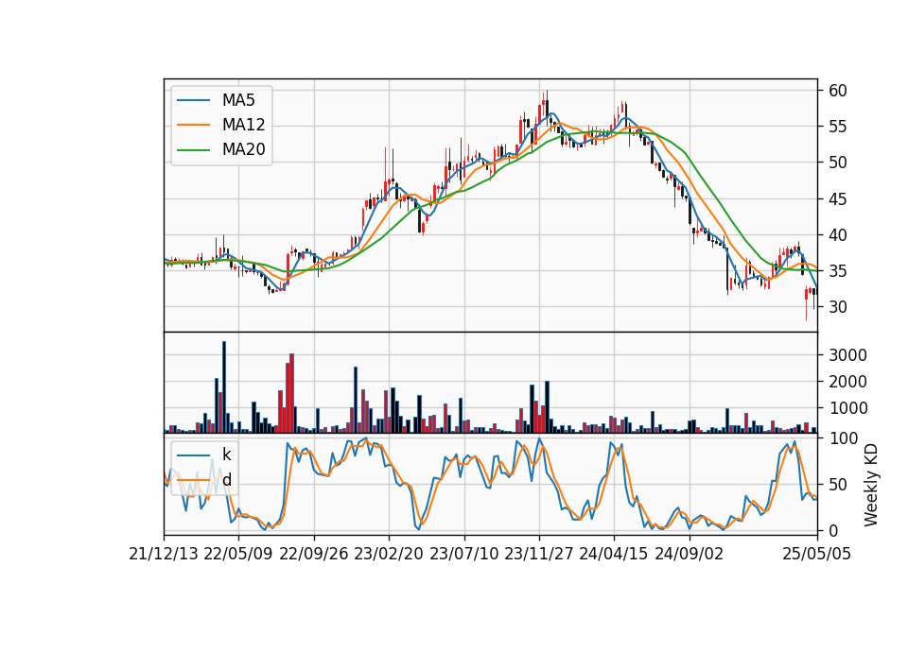The width and height of the screenshot is (908, 652).
Task: Click the 45 price axis label
Action: pyautogui.click(x=838, y=199)
